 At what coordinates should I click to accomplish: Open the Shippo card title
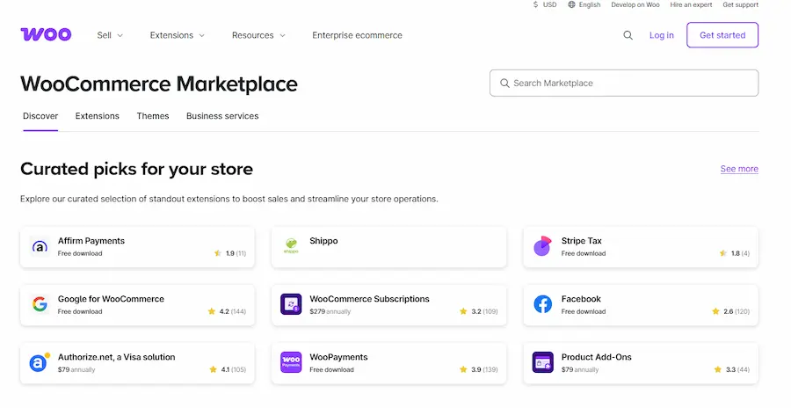click(x=323, y=241)
